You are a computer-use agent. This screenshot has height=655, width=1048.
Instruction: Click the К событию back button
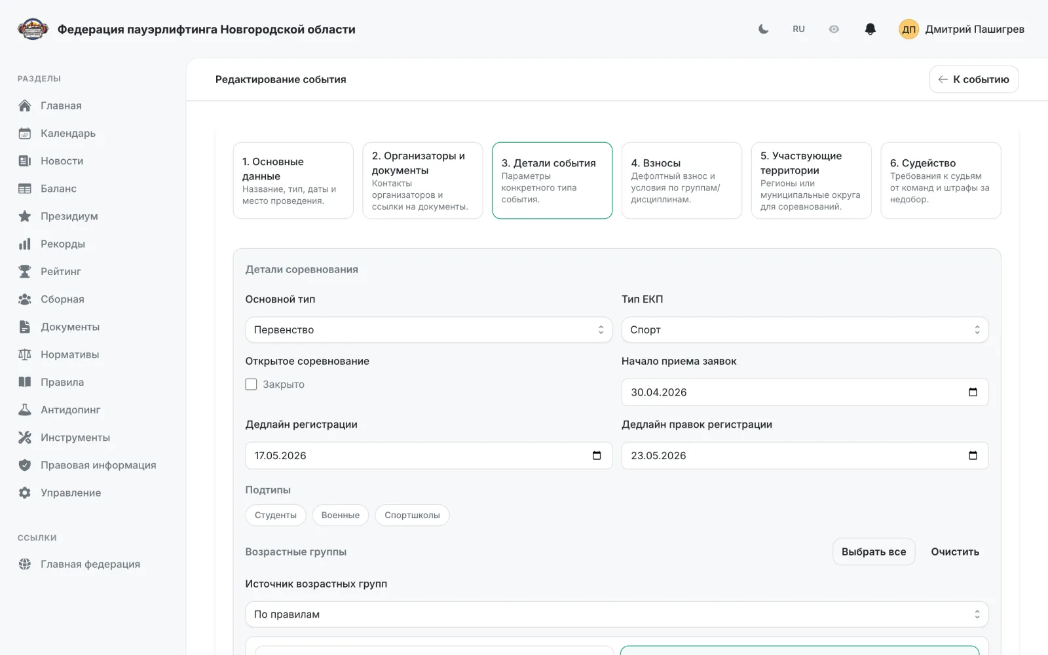[x=974, y=79]
